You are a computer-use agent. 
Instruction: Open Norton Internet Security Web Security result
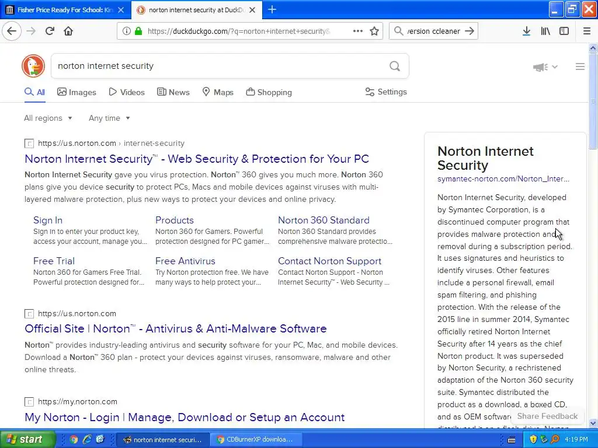(x=197, y=159)
